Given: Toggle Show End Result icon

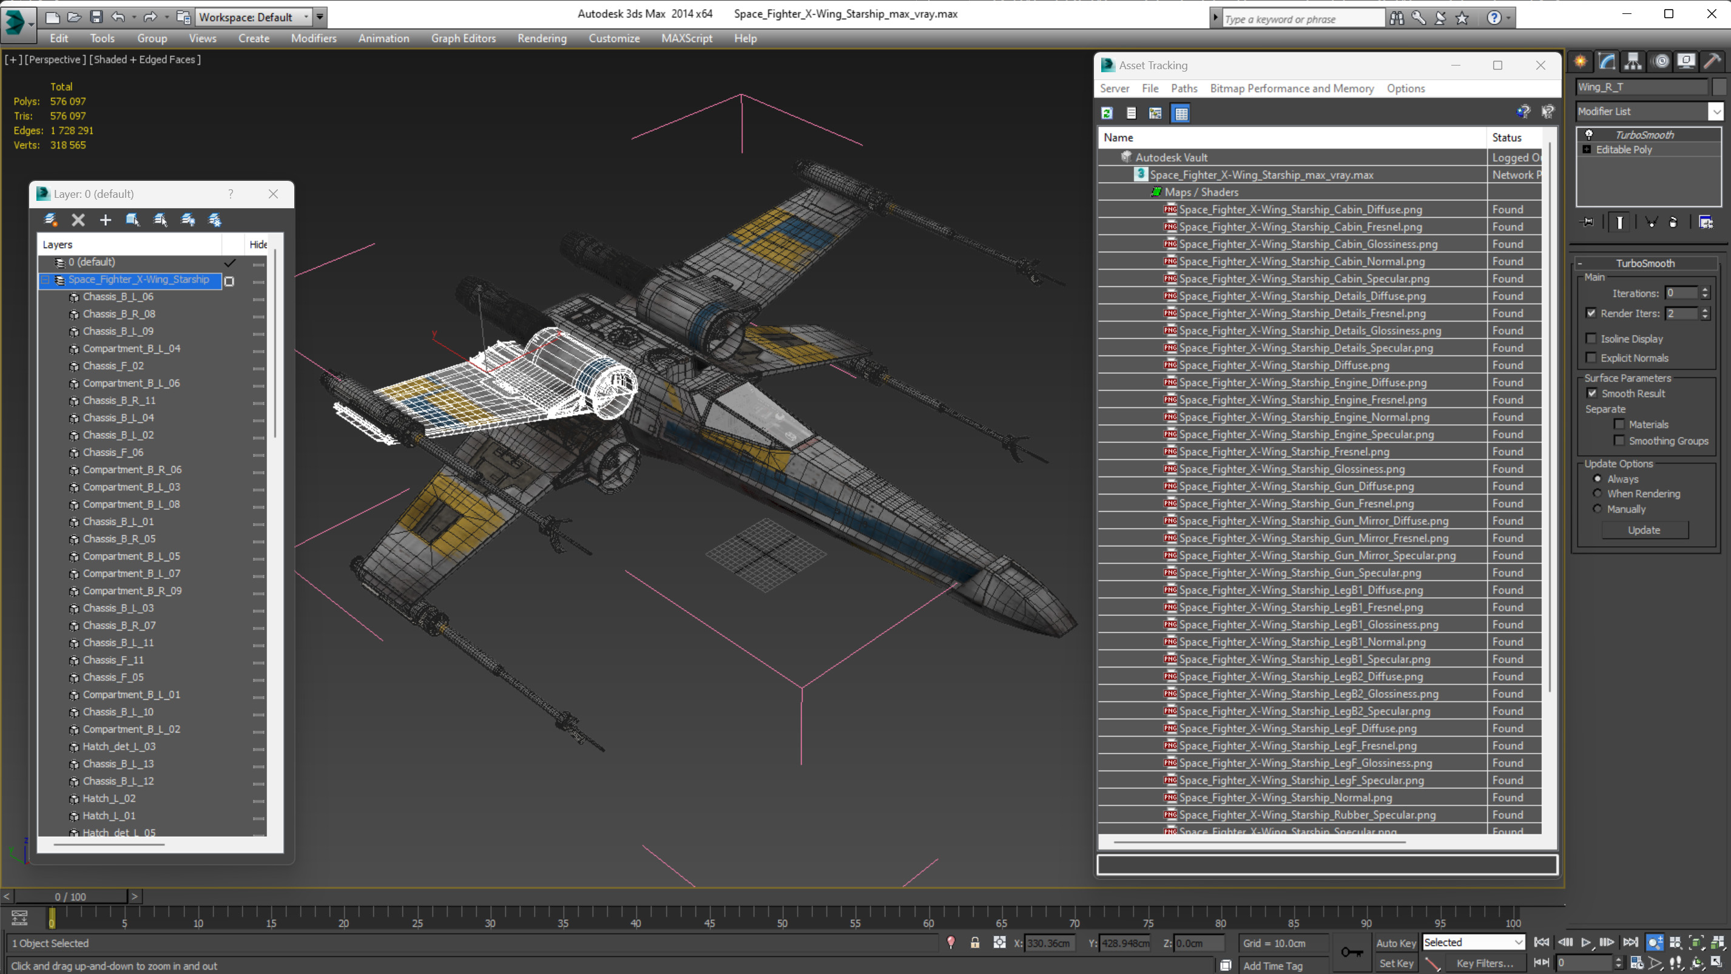Looking at the screenshot, I should click(1619, 222).
